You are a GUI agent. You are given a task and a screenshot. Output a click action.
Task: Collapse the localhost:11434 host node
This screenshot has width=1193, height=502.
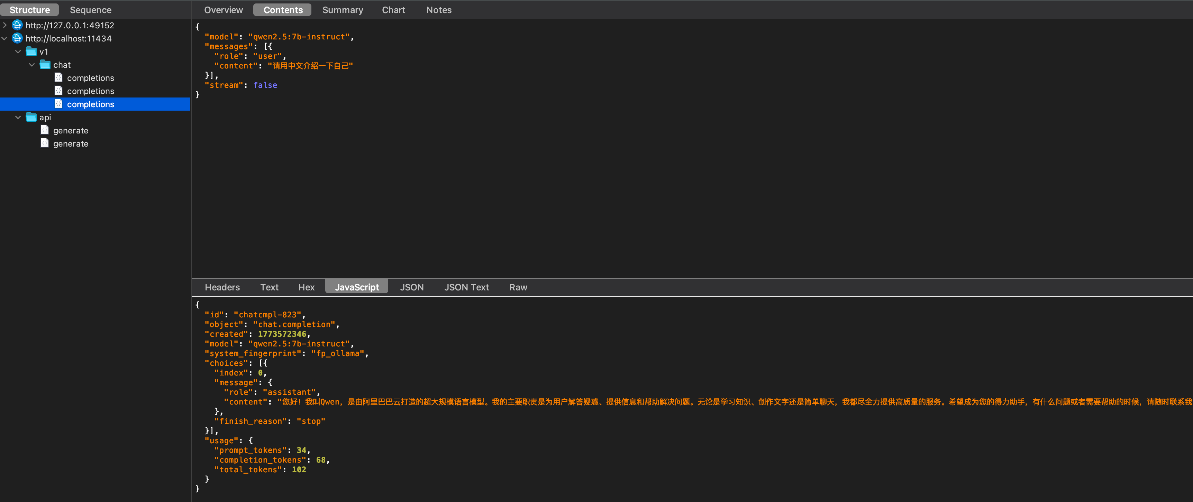click(4, 38)
